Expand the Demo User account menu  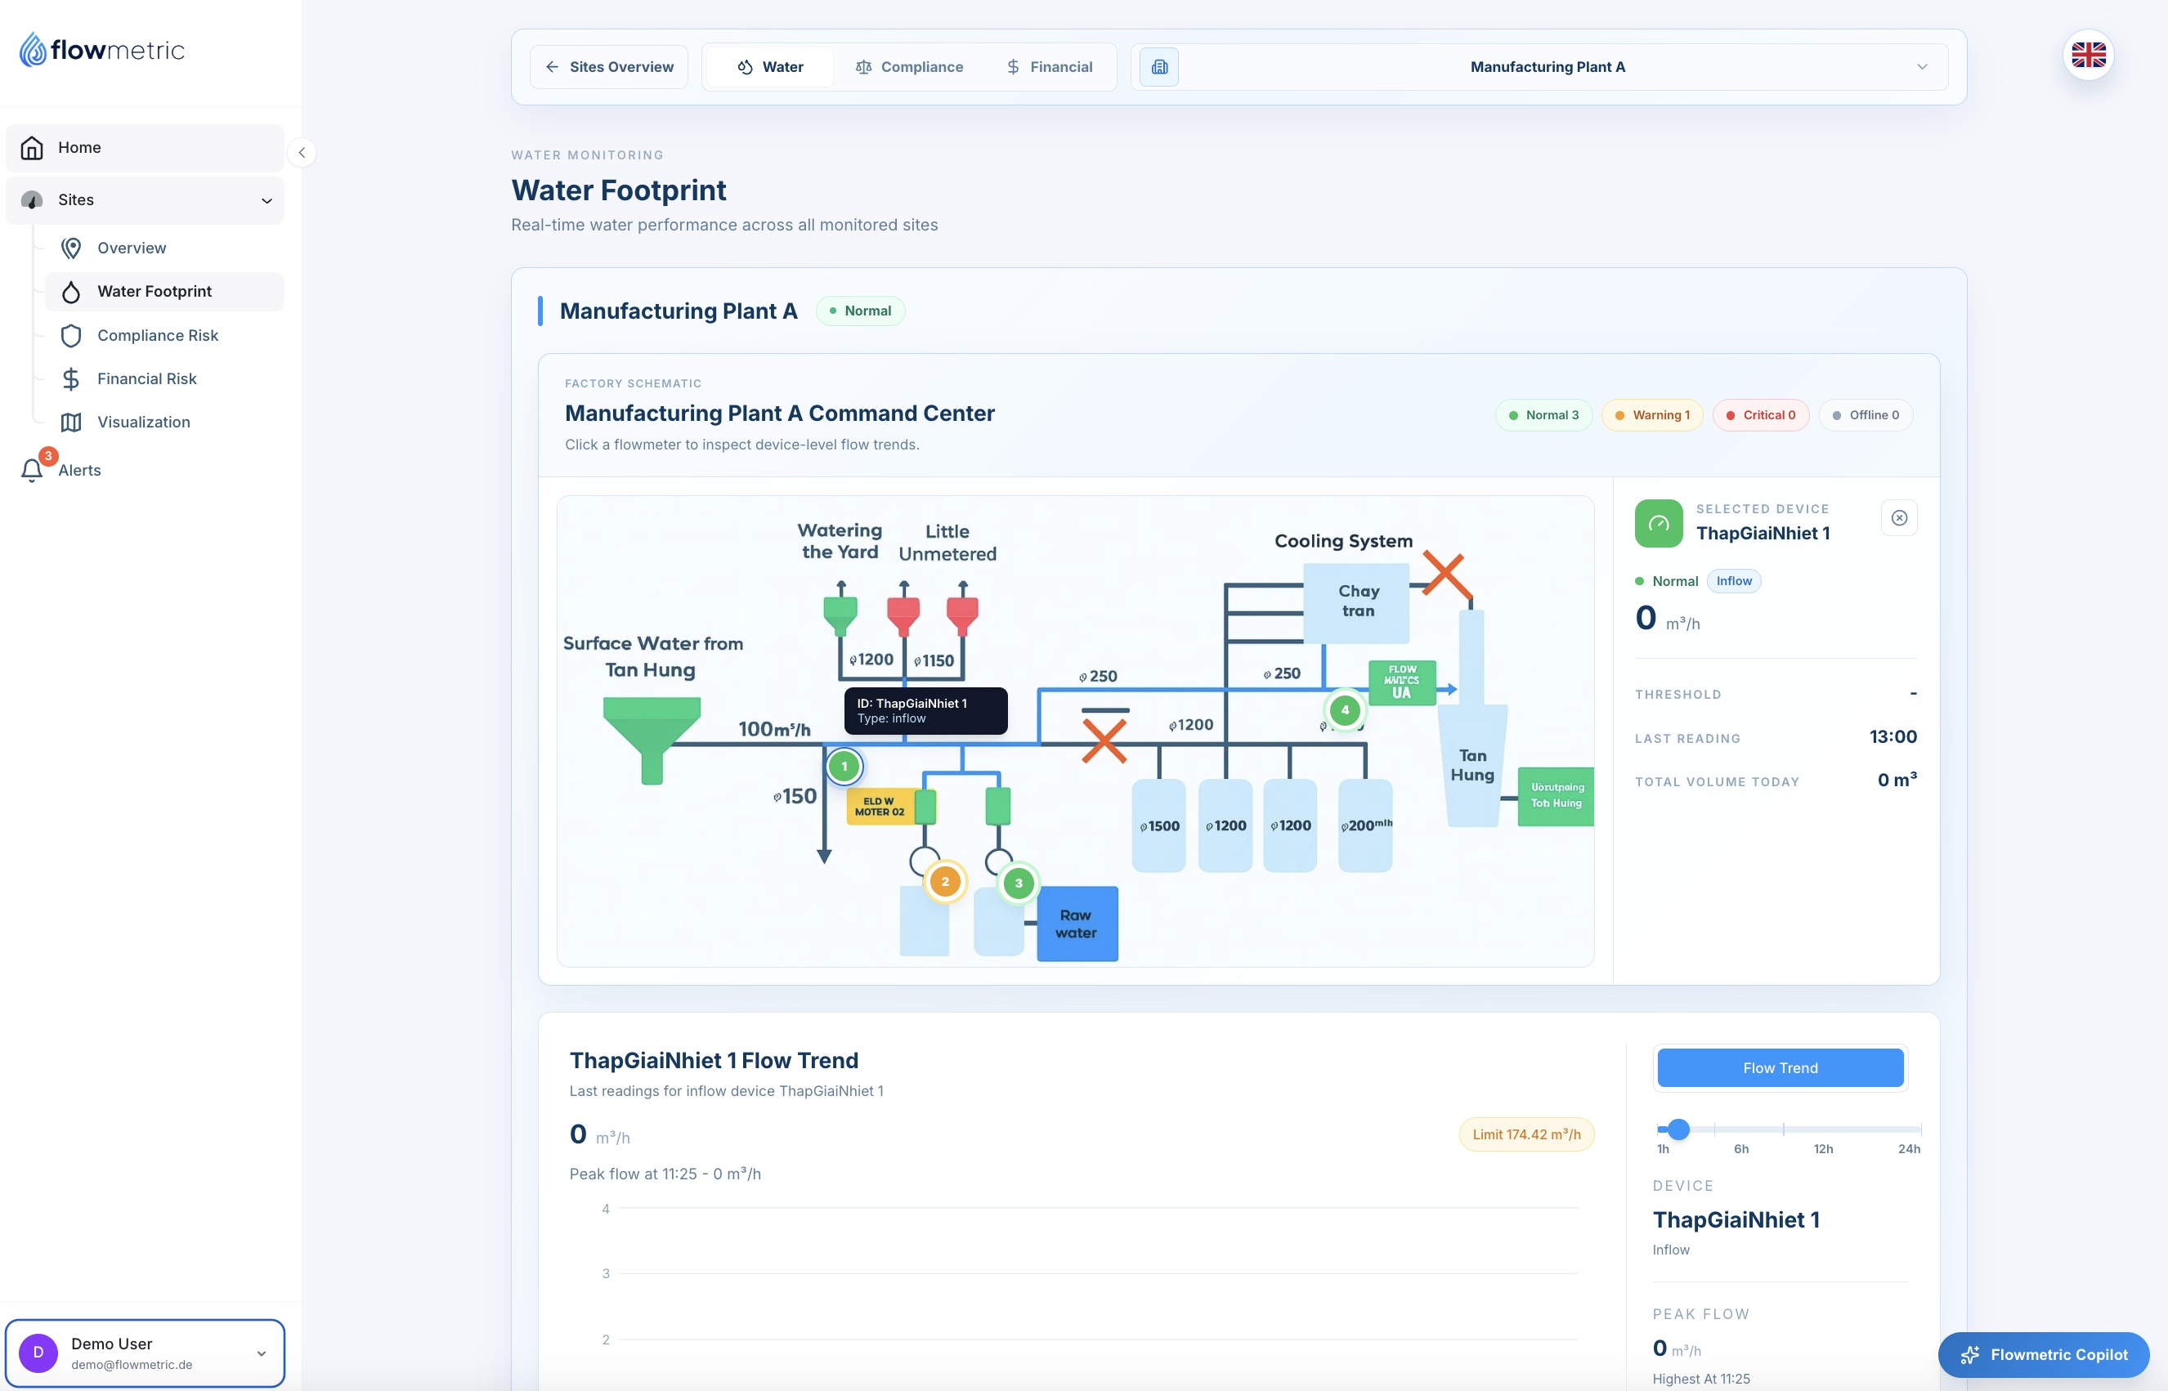pos(145,1352)
